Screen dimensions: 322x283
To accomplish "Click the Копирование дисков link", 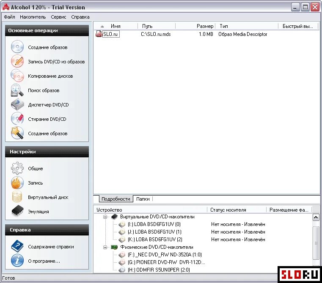I will click(x=50, y=76).
